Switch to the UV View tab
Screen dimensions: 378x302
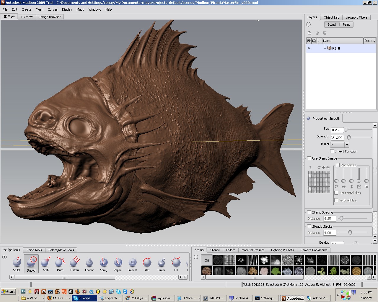coord(27,17)
